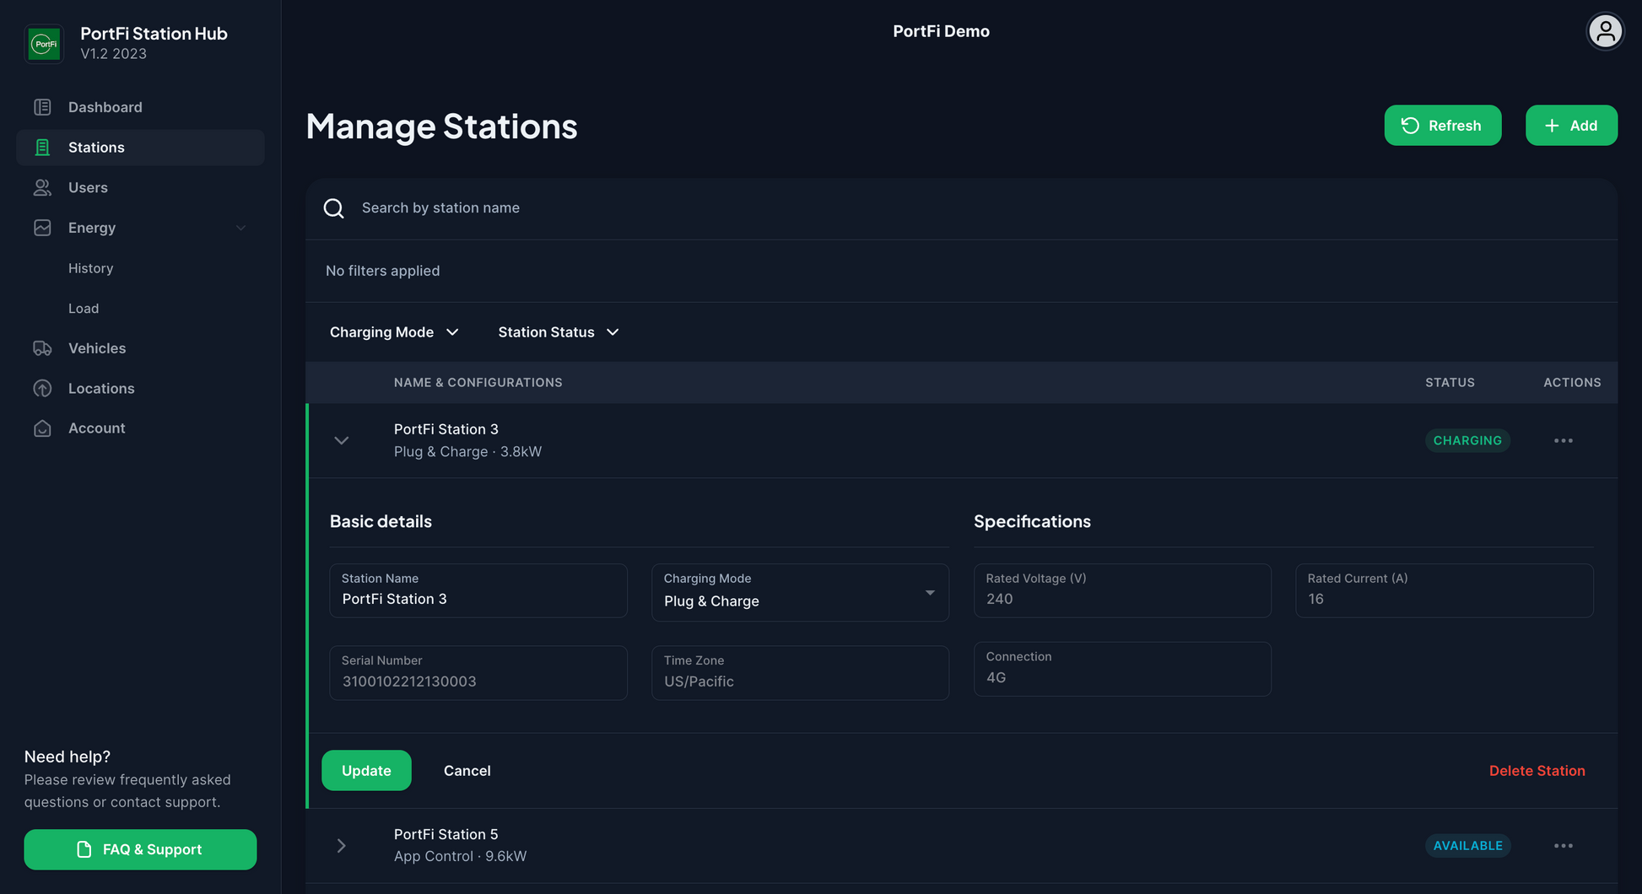Viewport: 1642px width, 894px height.
Task: Click the search magnifier icon
Action: pos(334,208)
